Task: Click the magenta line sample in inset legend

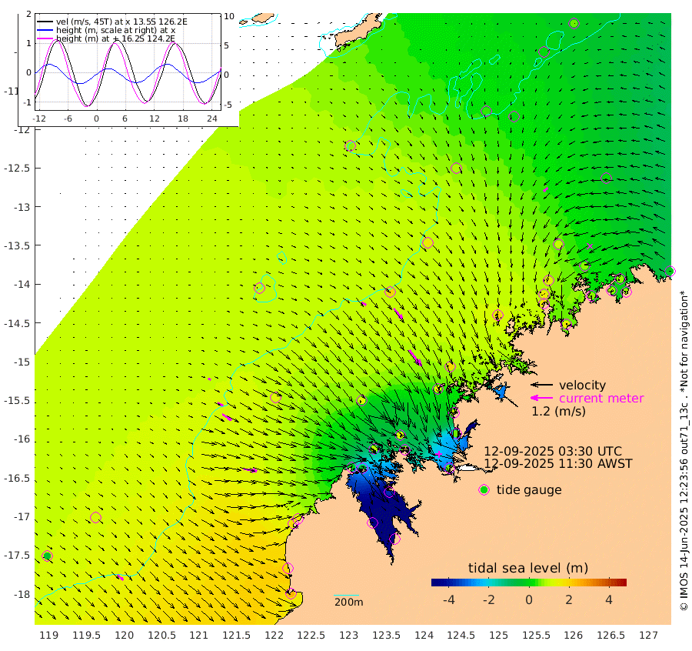Action: 45,39
